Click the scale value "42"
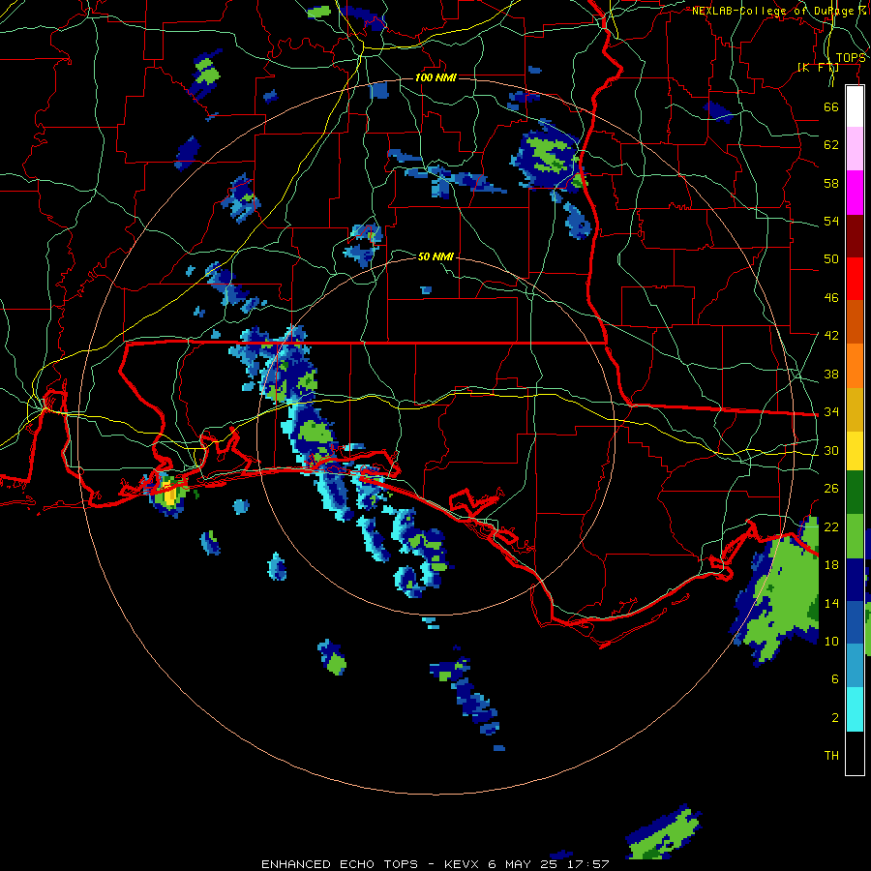 point(831,335)
